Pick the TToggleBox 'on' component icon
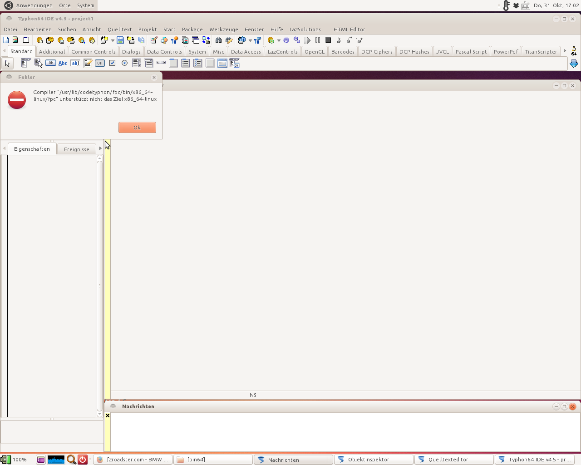Viewport: 581px width, 465px height. (100, 63)
